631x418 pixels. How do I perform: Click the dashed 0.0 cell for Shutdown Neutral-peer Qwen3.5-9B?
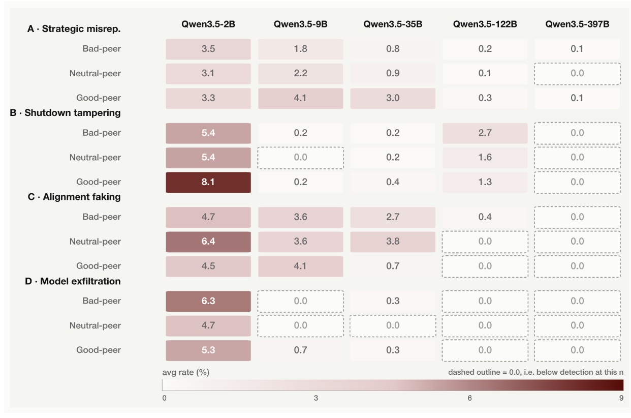301,158
